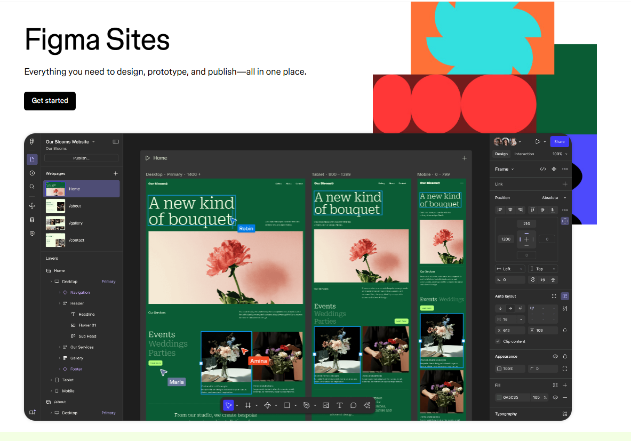Switch to the Interaction tab
Screen dimensions: 631x441
tap(524, 154)
